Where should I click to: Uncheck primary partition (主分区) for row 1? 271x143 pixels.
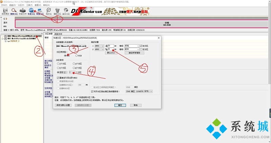141,46
